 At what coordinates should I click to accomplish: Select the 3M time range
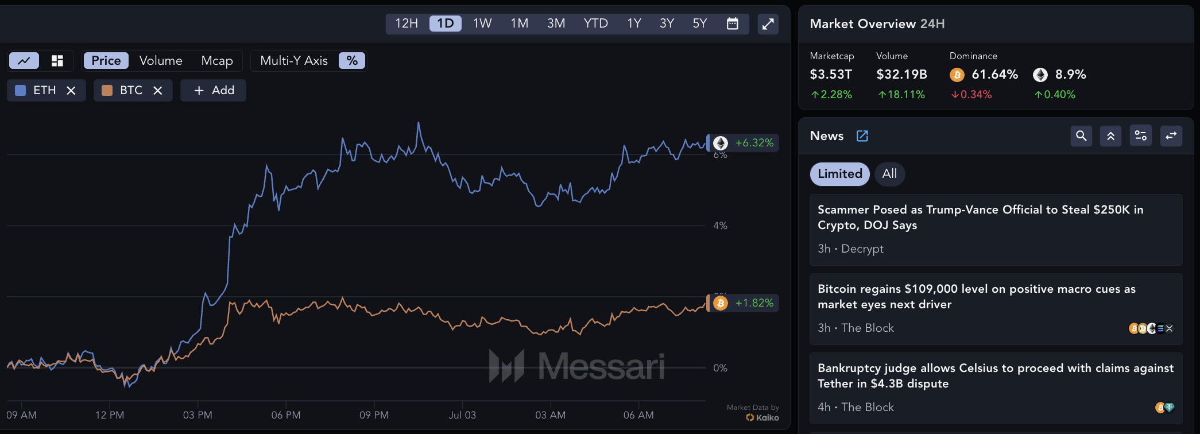pyautogui.click(x=556, y=24)
